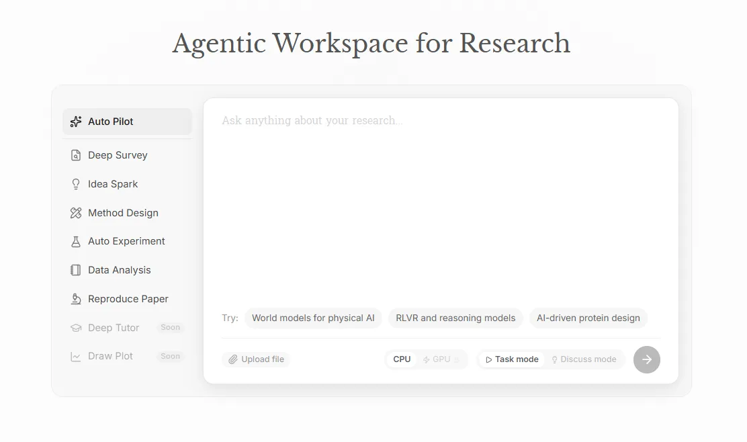Switch to Discuss mode
The height and width of the screenshot is (442, 747).
pos(584,359)
